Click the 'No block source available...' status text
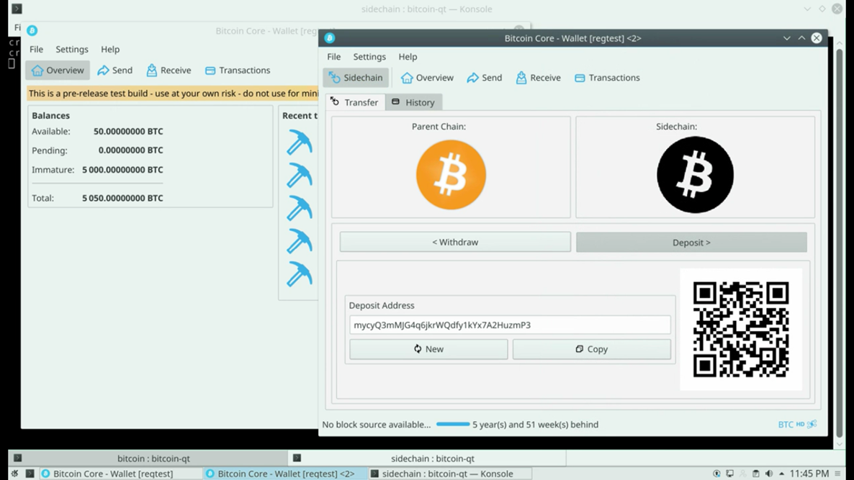The width and height of the screenshot is (854, 480). point(377,425)
